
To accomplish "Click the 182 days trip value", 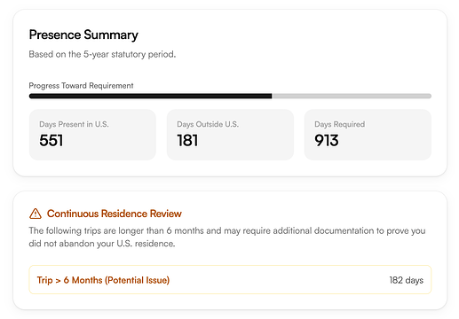I will coord(406,280).
